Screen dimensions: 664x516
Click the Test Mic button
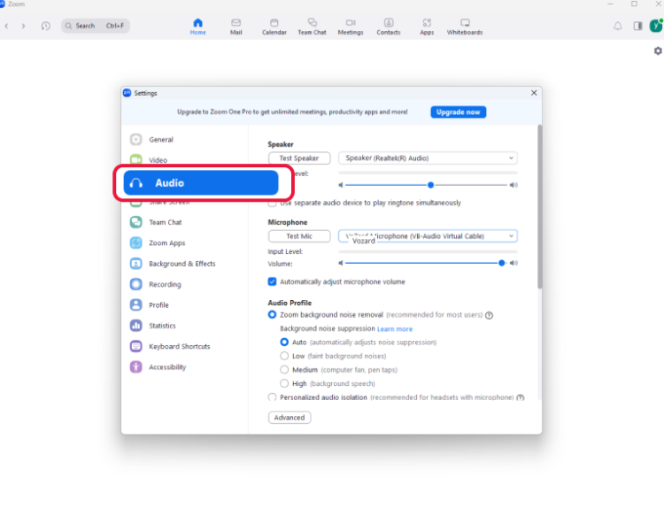[299, 236]
